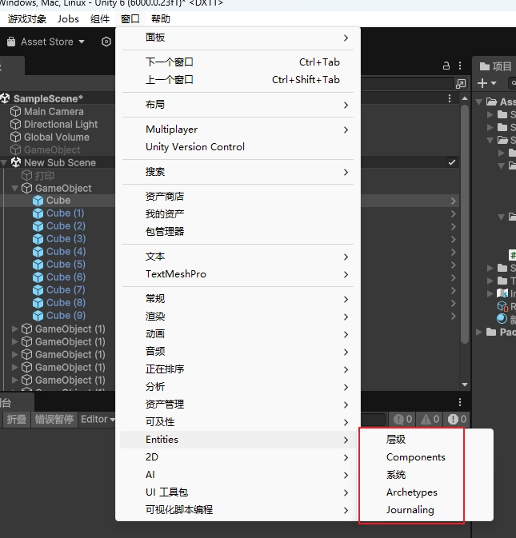This screenshot has height=538, width=516.
Task: Open Entities 系统 window
Action: point(426,475)
